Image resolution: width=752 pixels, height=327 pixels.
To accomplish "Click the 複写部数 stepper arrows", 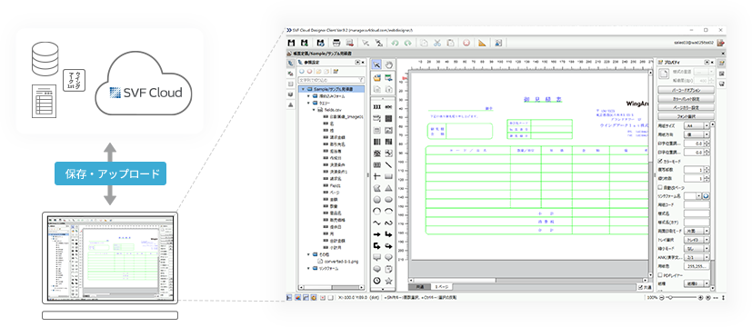I will [x=707, y=170].
